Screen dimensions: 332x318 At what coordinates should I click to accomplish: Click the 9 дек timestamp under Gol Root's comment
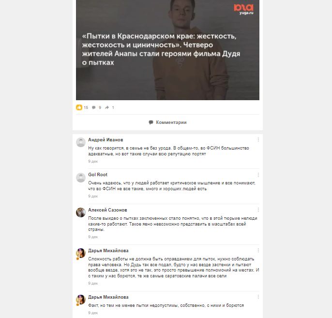pos(93,196)
